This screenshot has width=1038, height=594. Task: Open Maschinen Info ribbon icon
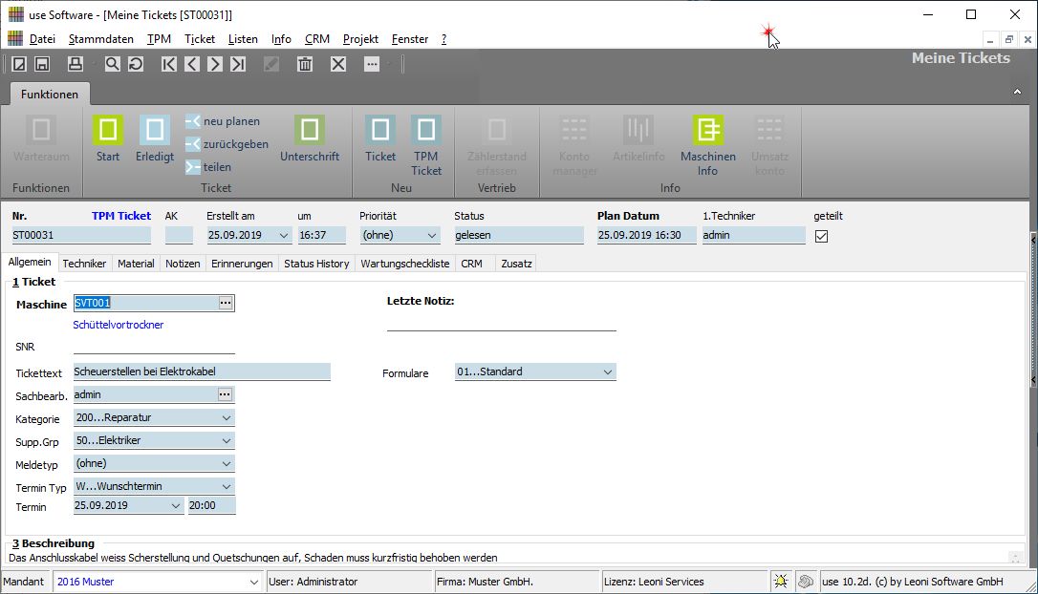[x=707, y=130]
